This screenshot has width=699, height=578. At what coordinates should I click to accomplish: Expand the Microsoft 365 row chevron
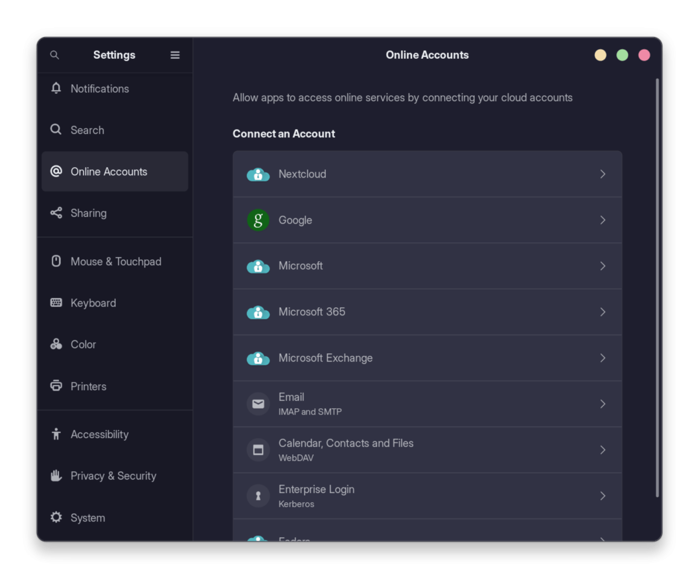point(603,312)
